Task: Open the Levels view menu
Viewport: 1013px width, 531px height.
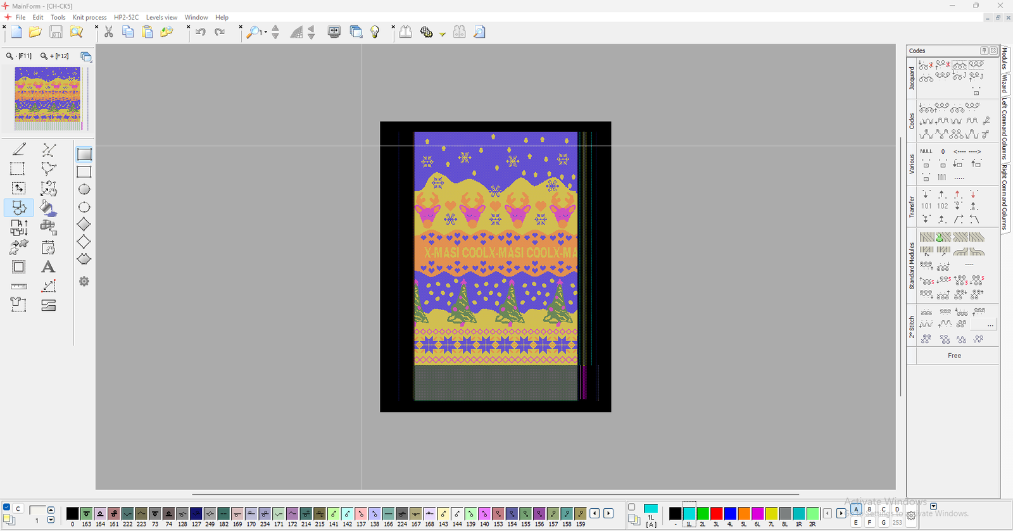Action: tap(161, 17)
